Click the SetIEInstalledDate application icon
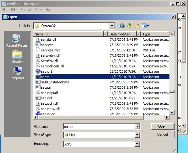This screenshot has width=188, height=153. (x=38, y=82)
